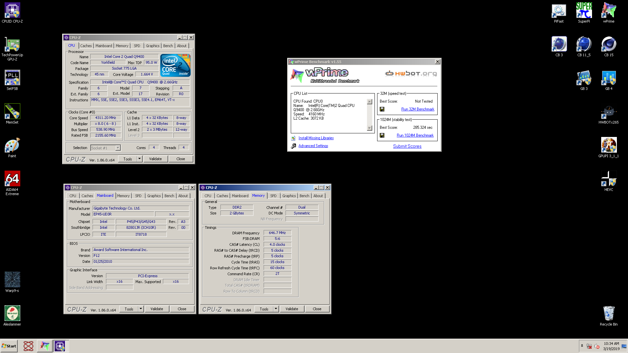Run 1024M Benchmark link
Image resolution: width=628 pixels, height=353 pixels.
415,135
